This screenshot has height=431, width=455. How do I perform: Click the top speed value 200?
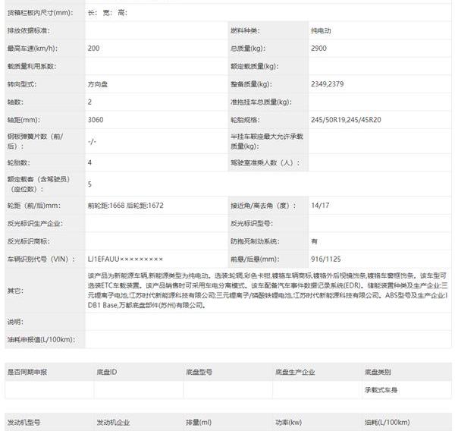[x=93, y=49]
